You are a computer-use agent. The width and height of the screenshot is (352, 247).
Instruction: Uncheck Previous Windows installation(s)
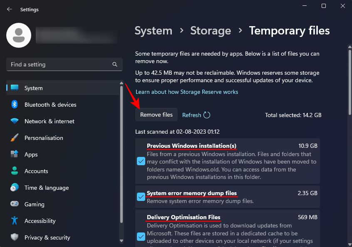click(141, 161)
